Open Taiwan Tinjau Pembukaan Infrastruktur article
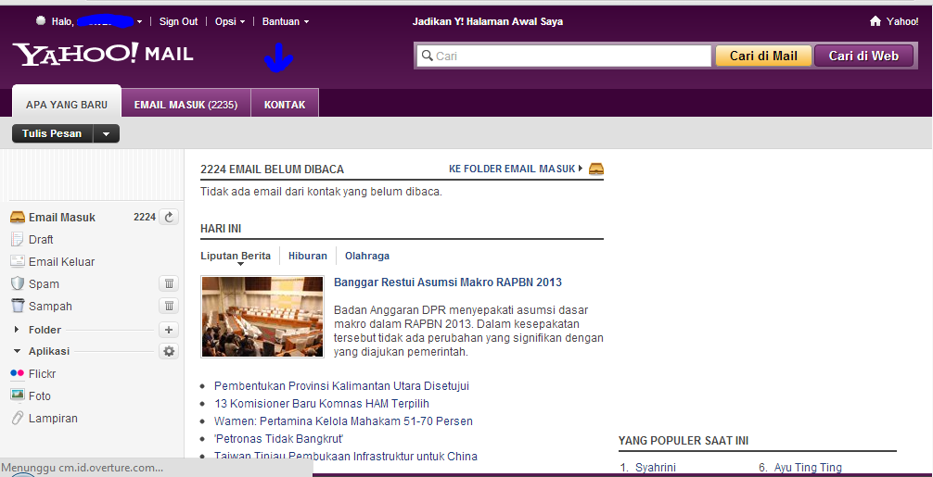 coord(346,457)
